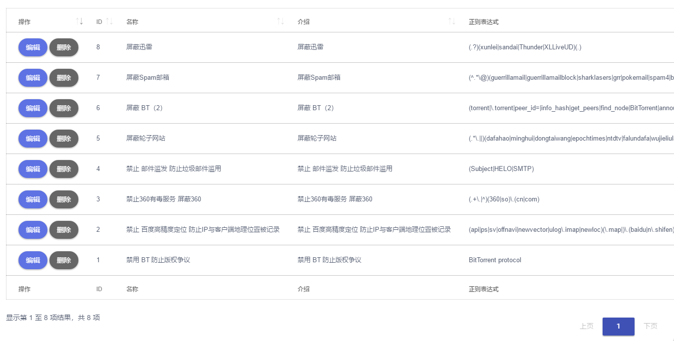The image size is (674, 341).
Task: Go to pagination page 1
Action: (619, 326)
